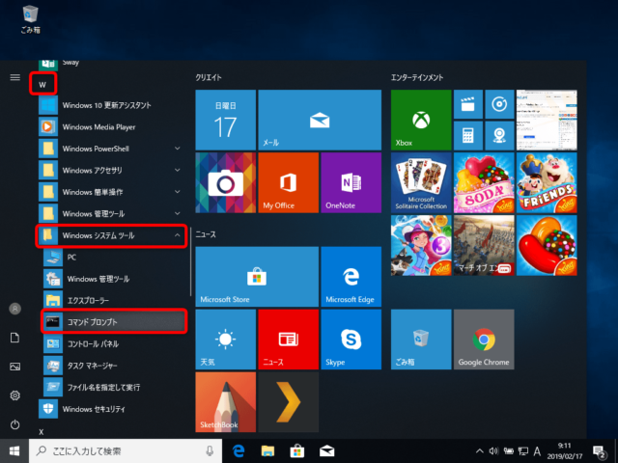Open the Candy Crush Friends tile
Image resolution: width=618 pixels, height=463 pixels.
[x=547, y=182]
